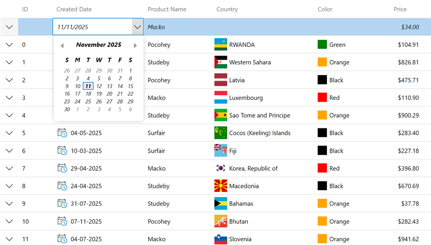
Task: Click the Latvia flag icon
Action: (221, 80)
